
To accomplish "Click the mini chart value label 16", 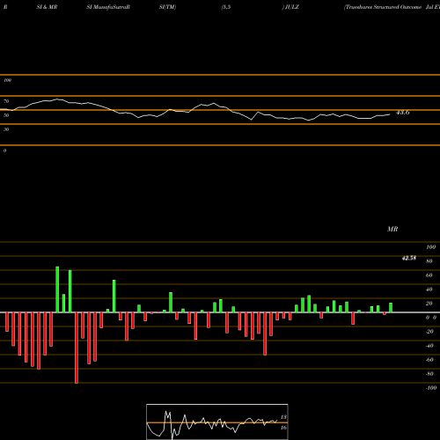I will [283, 428].
